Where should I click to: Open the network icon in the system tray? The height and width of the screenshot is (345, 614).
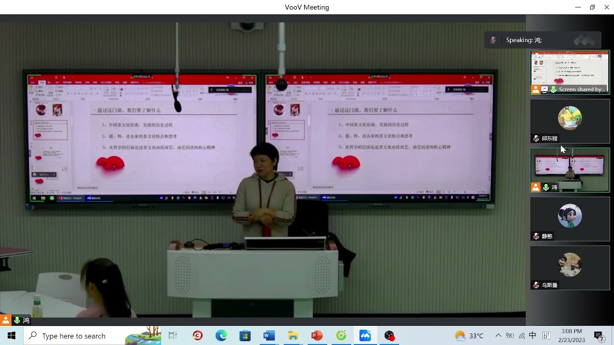tap(521, 335)
